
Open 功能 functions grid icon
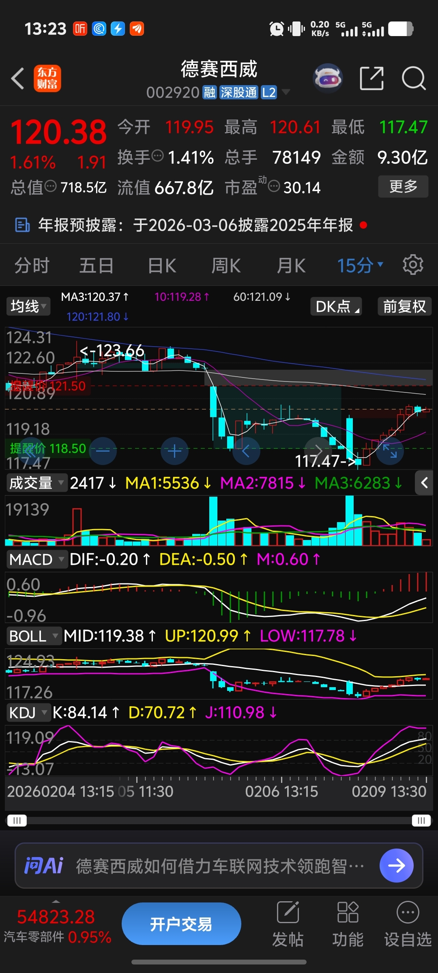348,912
